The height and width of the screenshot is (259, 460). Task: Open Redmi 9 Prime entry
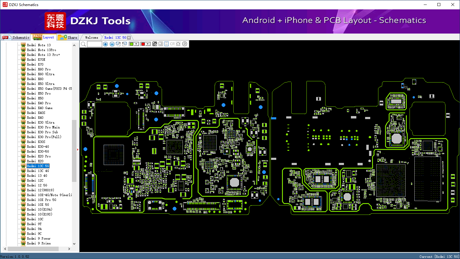pos(39,243)
